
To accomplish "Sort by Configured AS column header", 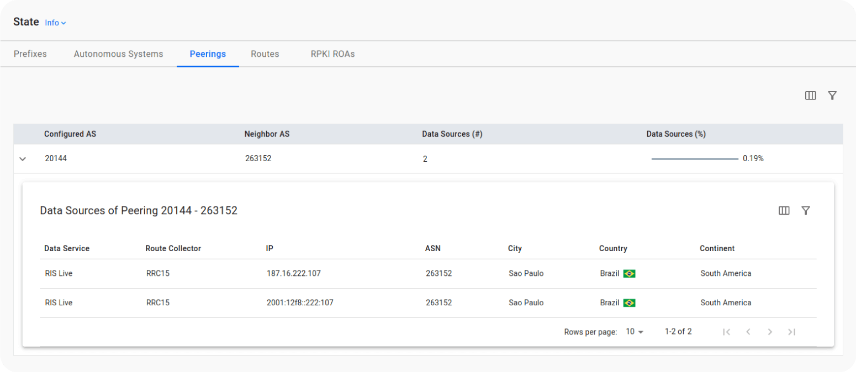I will [x=70, y=134].
